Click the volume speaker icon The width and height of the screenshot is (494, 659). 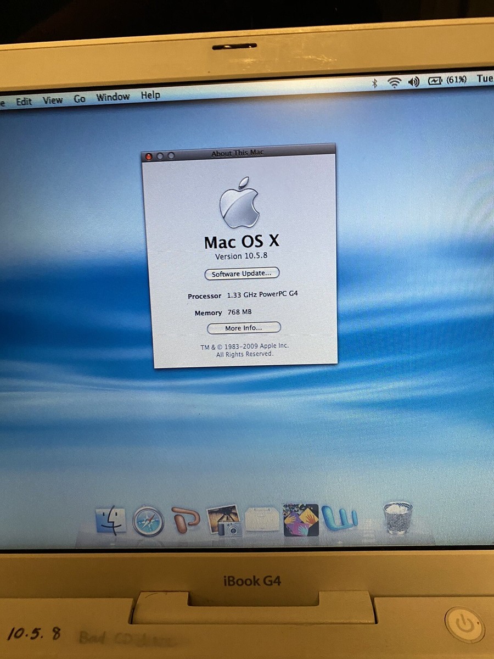414,82
